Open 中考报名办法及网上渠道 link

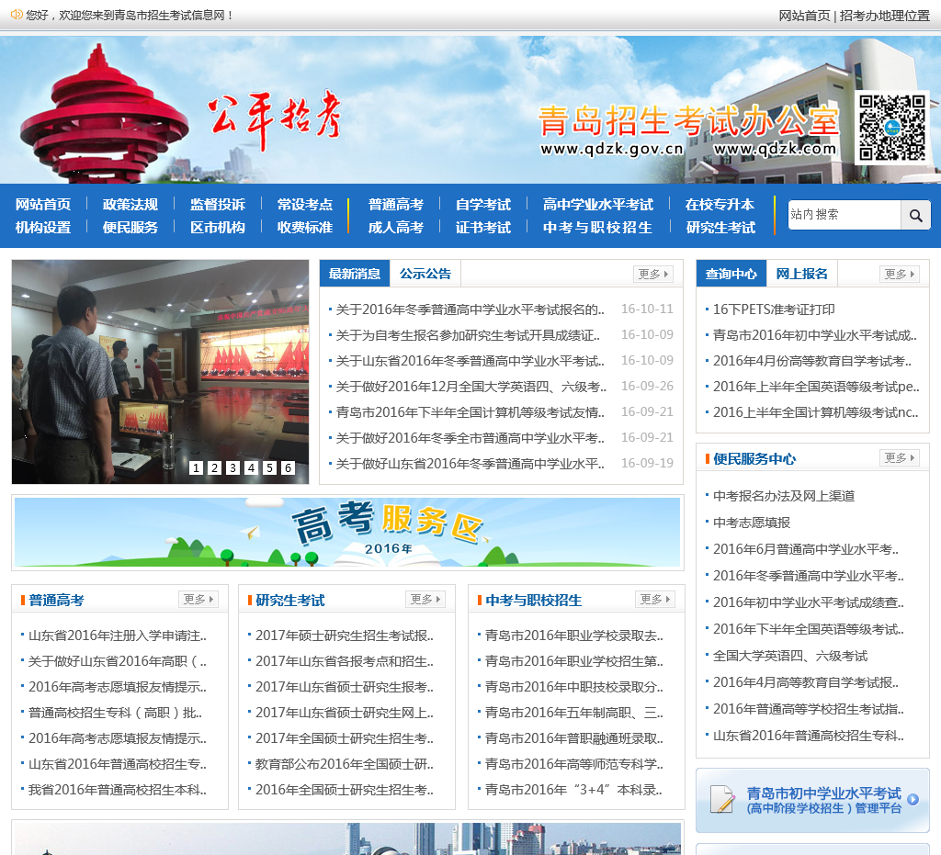click(x=783, y=496)
